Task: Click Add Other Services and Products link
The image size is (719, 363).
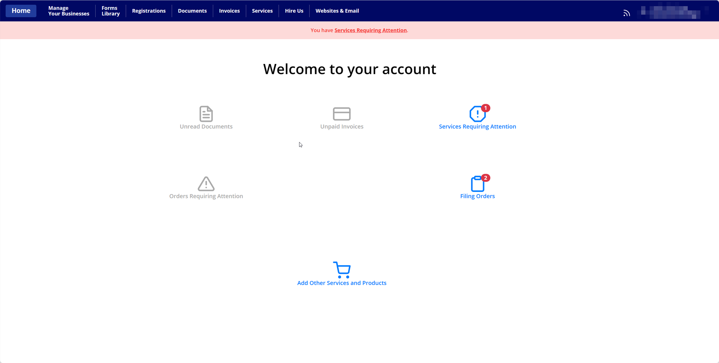Action: (342, 283)
